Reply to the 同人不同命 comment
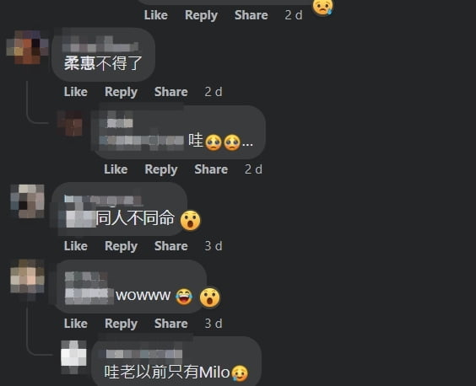The image size is (476, 386). tap(122, 246)
